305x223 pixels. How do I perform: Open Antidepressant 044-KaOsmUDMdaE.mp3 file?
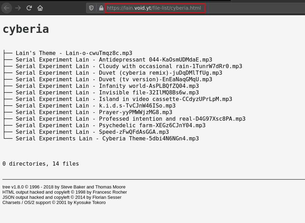pyautogui.click(x=114, y=60)
